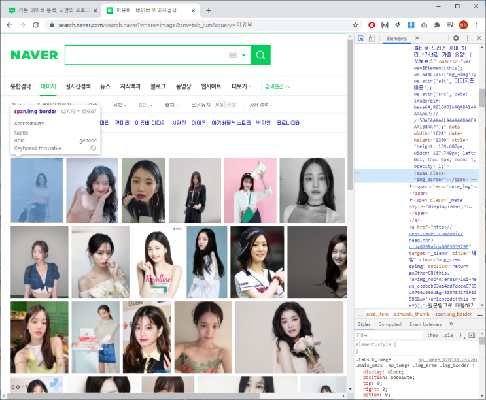Open the extensions puzzle piece menu

[x=437, y=25]
